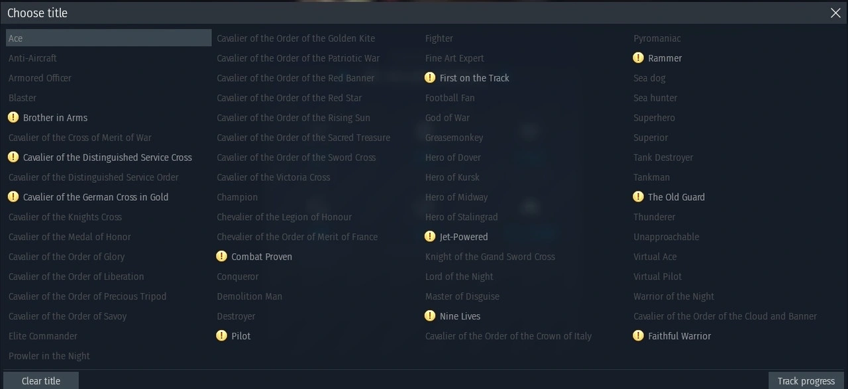Select the Tank Destroyer title
Screen dimensions: 848x389
(x=663, y=157)
